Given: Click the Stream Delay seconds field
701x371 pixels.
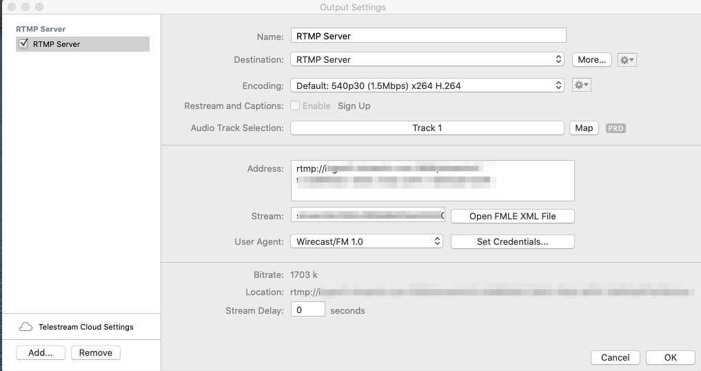Looking at the screenshot, I should pos(307,309).
